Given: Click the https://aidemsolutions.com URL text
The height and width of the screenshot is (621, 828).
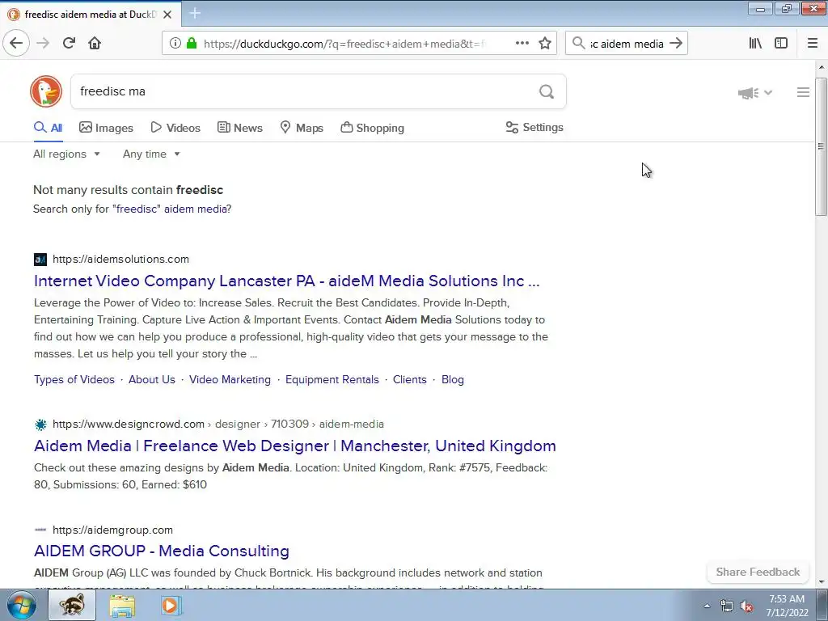Looking at the screenshot, I should (x=121, y=260).
